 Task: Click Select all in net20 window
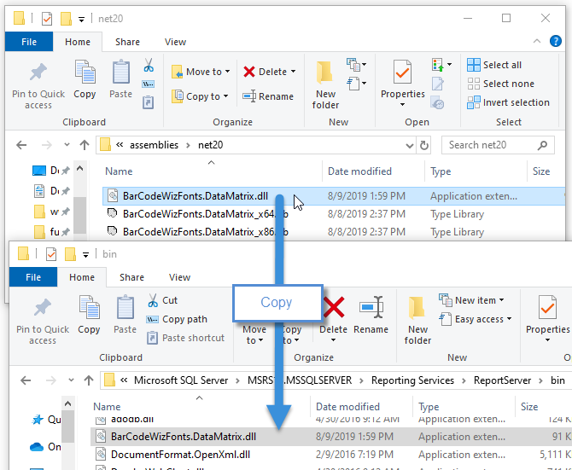[x=494, y=65]
